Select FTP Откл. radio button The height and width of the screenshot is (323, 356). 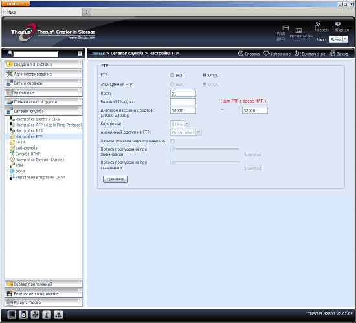pyautogui.click(x=205, y=75)
